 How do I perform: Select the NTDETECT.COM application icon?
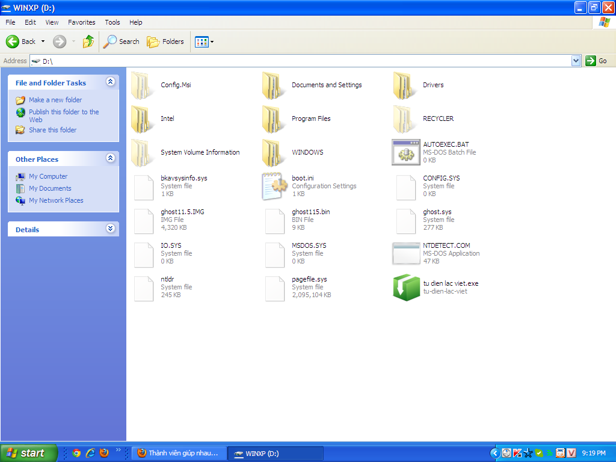[x=406, y=253]
